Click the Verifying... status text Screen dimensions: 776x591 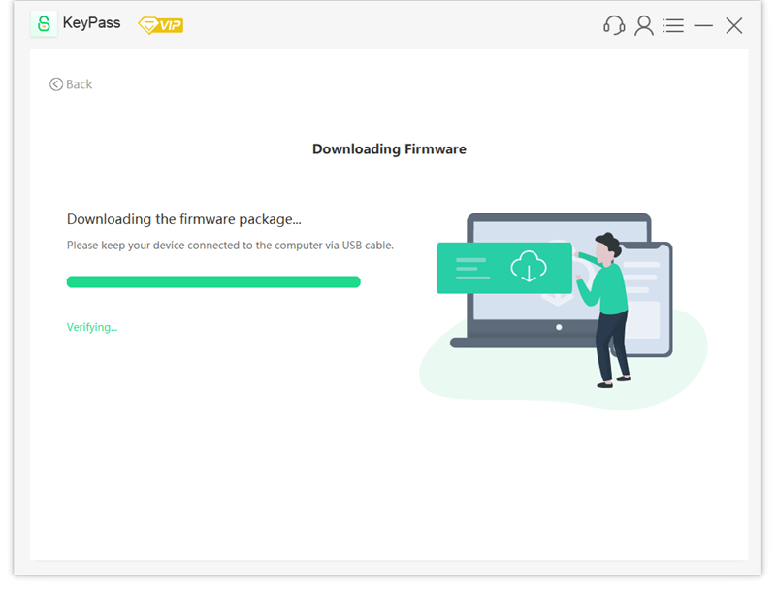92,327
